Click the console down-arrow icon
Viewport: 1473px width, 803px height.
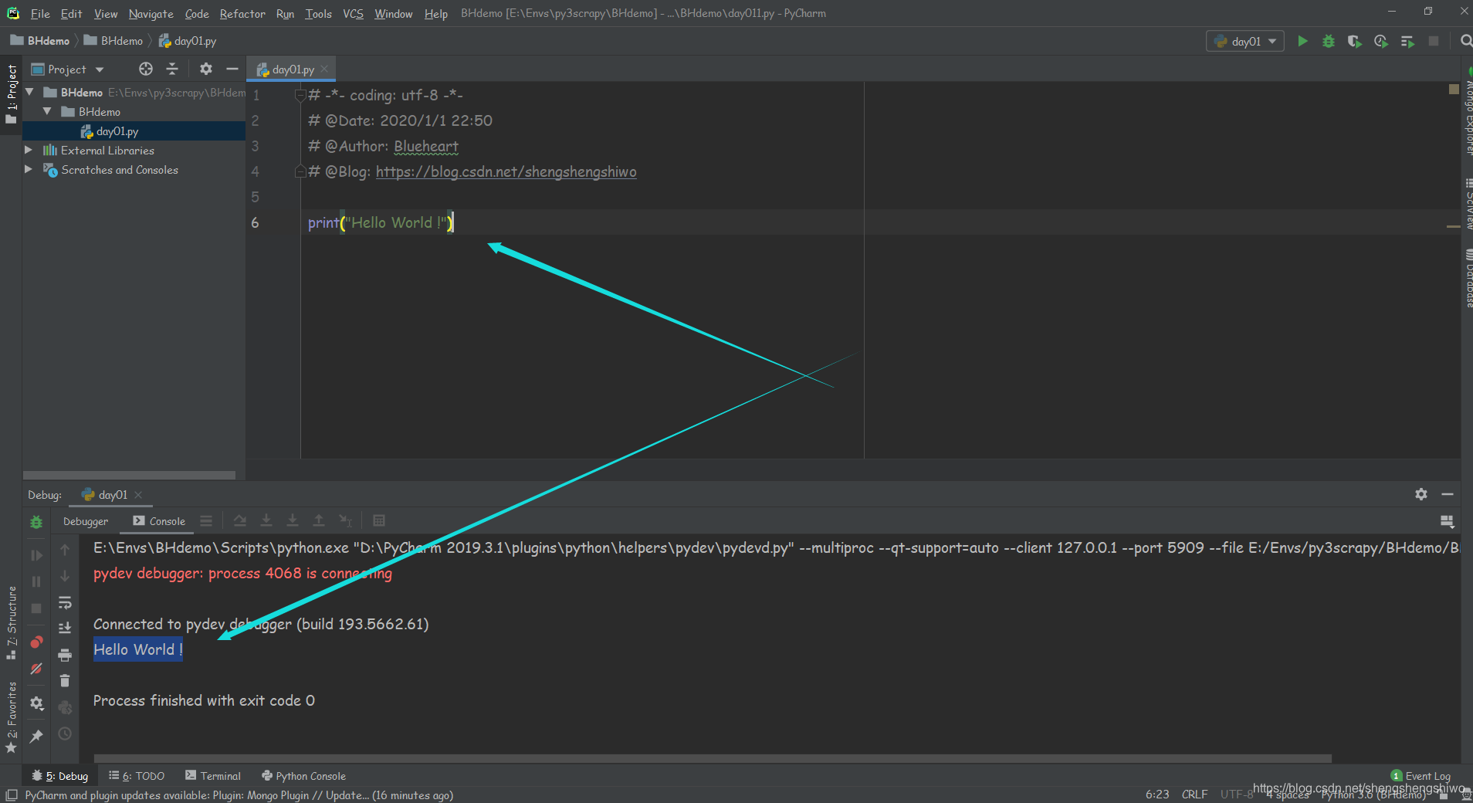(65, 576)
